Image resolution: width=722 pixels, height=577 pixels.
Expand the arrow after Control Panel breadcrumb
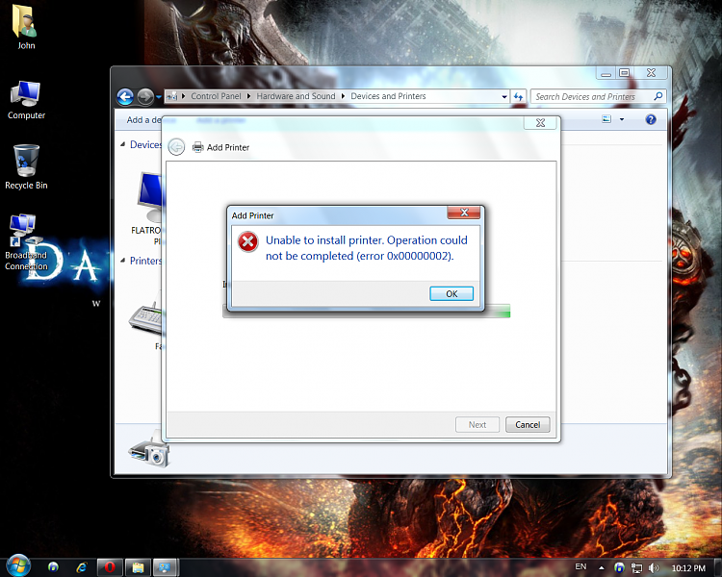[248, 96]
